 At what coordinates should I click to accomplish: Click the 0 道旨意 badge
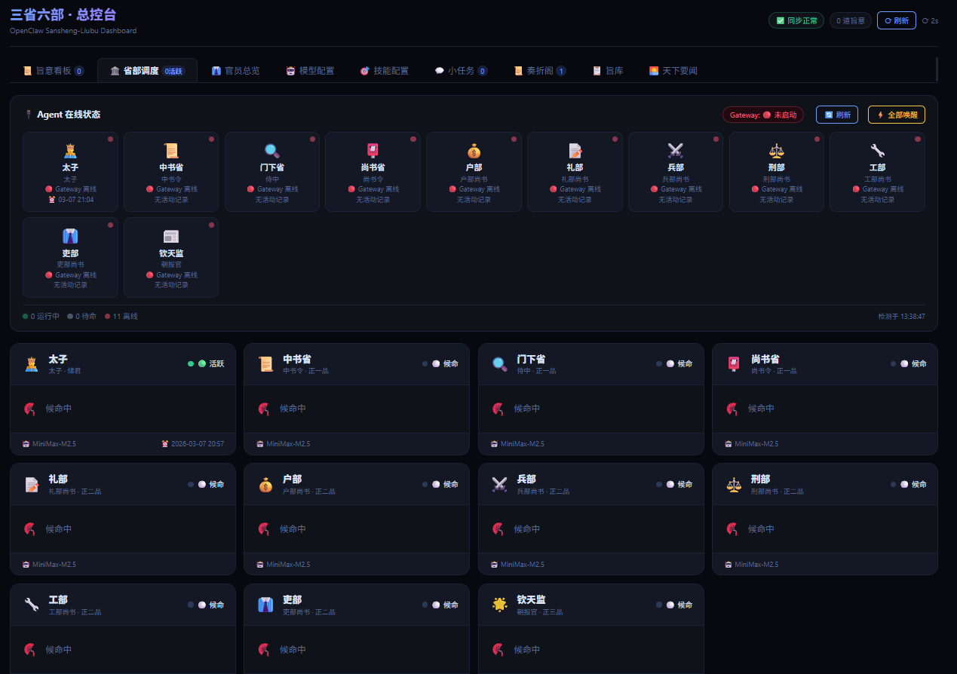(851, 20)
